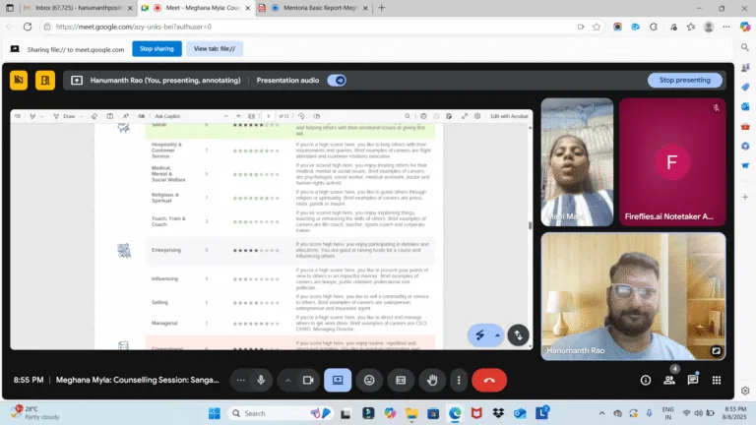This screenshot has width=756, height=425.
Task: Switch to the Mentoria Basic Report tab
Action: point(320,8)
